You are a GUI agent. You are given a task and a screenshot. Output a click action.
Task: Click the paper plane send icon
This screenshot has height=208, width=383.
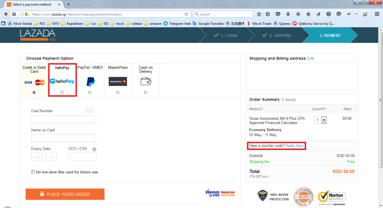click(x=318, y=14)
